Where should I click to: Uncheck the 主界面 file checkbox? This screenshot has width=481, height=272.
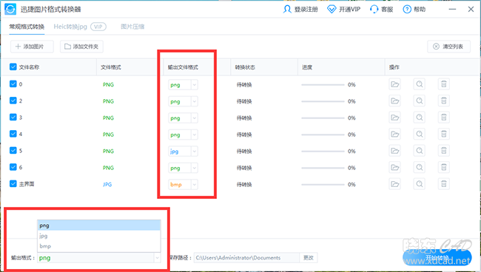13,183
